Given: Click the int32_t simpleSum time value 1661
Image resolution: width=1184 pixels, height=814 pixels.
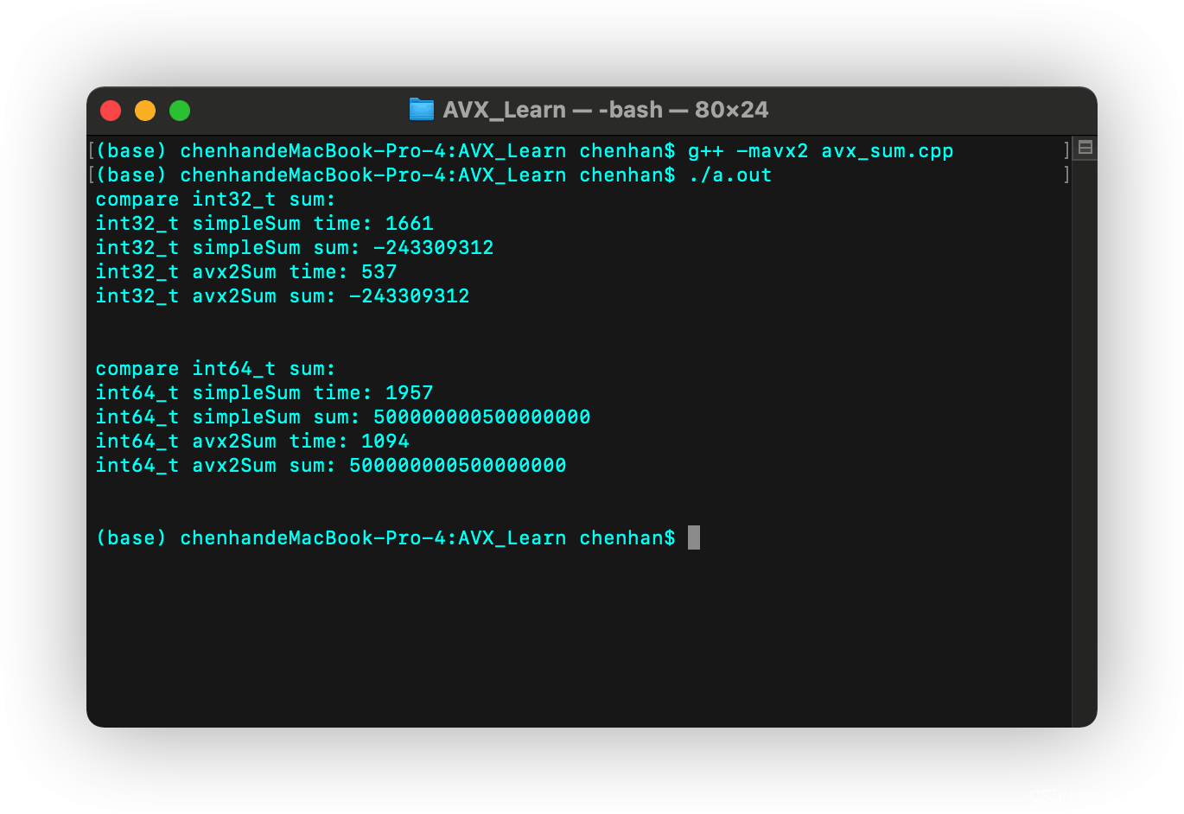Looking at the screenshot, I should point(409,224).
